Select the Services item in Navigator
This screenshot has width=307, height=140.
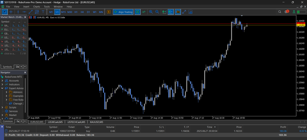[13, 111]
